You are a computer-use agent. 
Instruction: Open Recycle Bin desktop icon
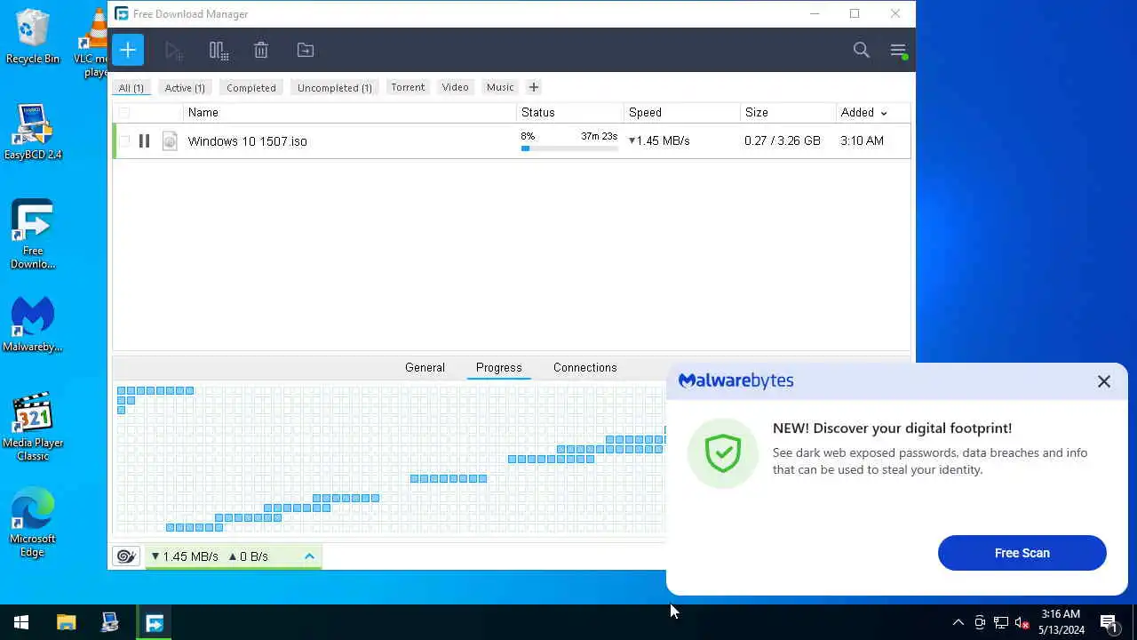(33, 37)
